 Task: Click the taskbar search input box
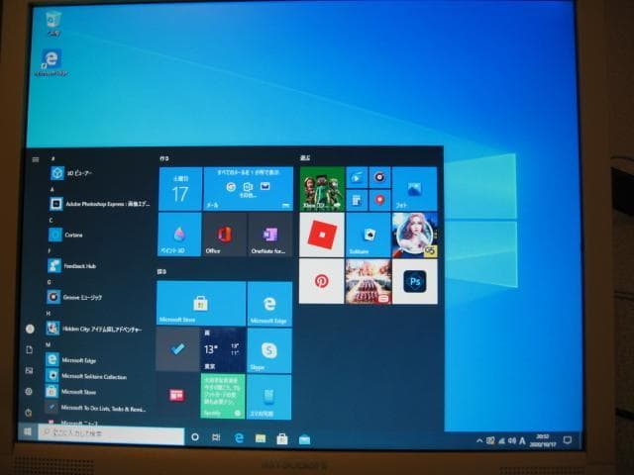pyautogui.click(x=111, y=434)
